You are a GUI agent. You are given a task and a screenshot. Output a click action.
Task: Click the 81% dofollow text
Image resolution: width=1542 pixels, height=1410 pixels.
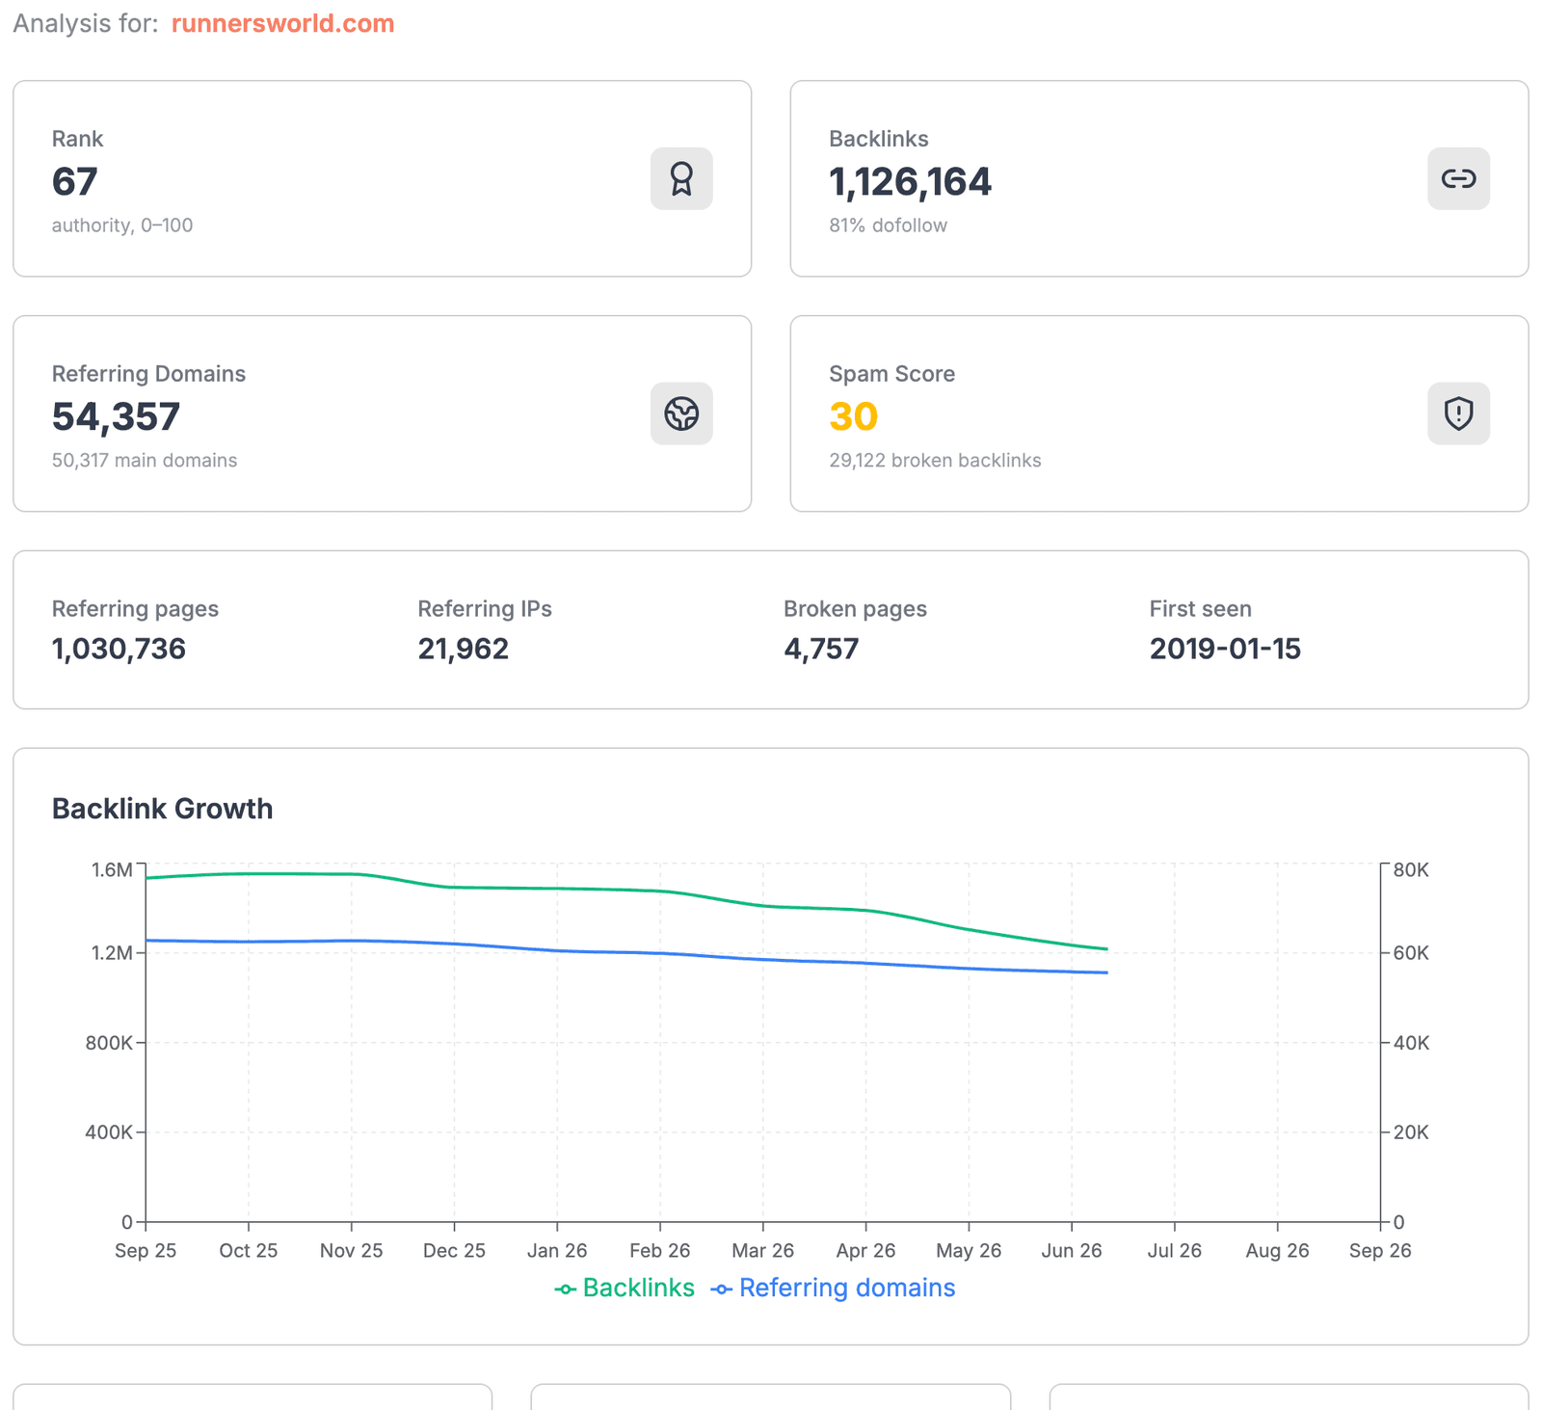pos(888,226)
